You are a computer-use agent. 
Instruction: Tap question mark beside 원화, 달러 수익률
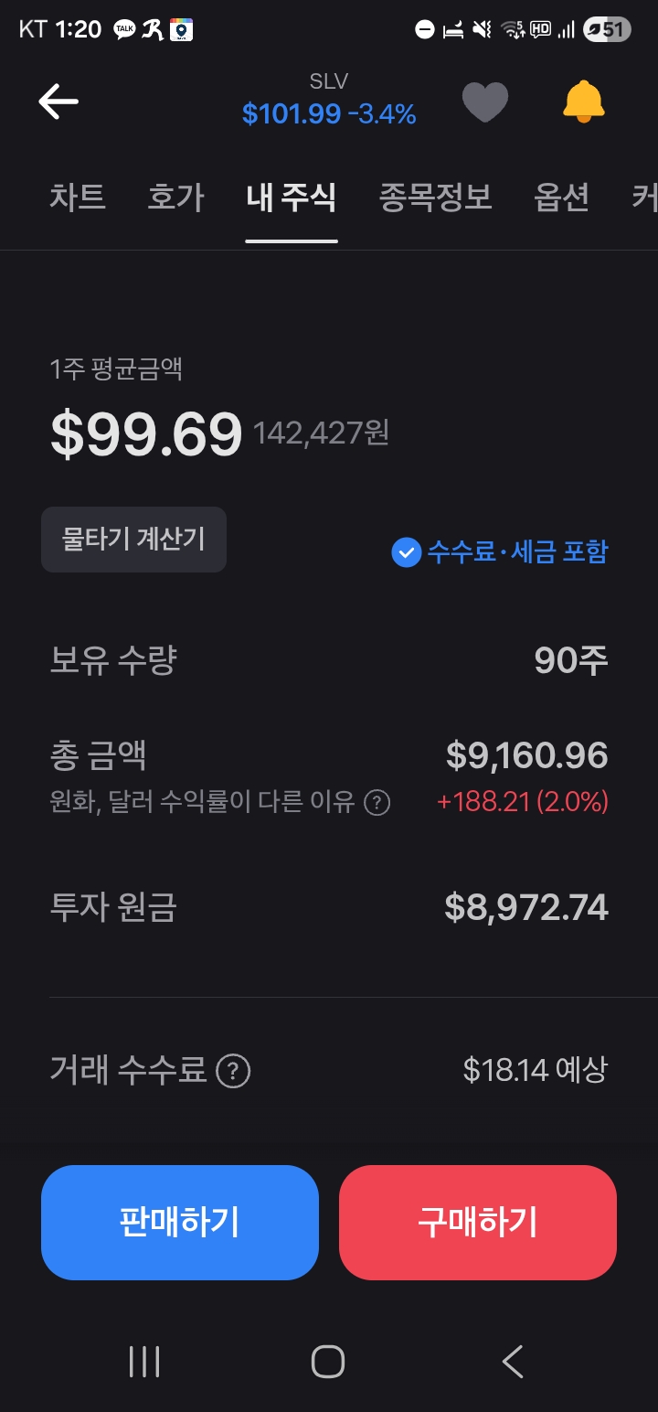pos(377,803)
